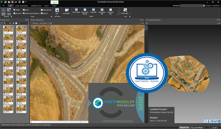Image resolution: width=221 pixels, height=129 pixels.
Task: Expand the Tables gallery down arrow
Action: (x=118, y=14)
